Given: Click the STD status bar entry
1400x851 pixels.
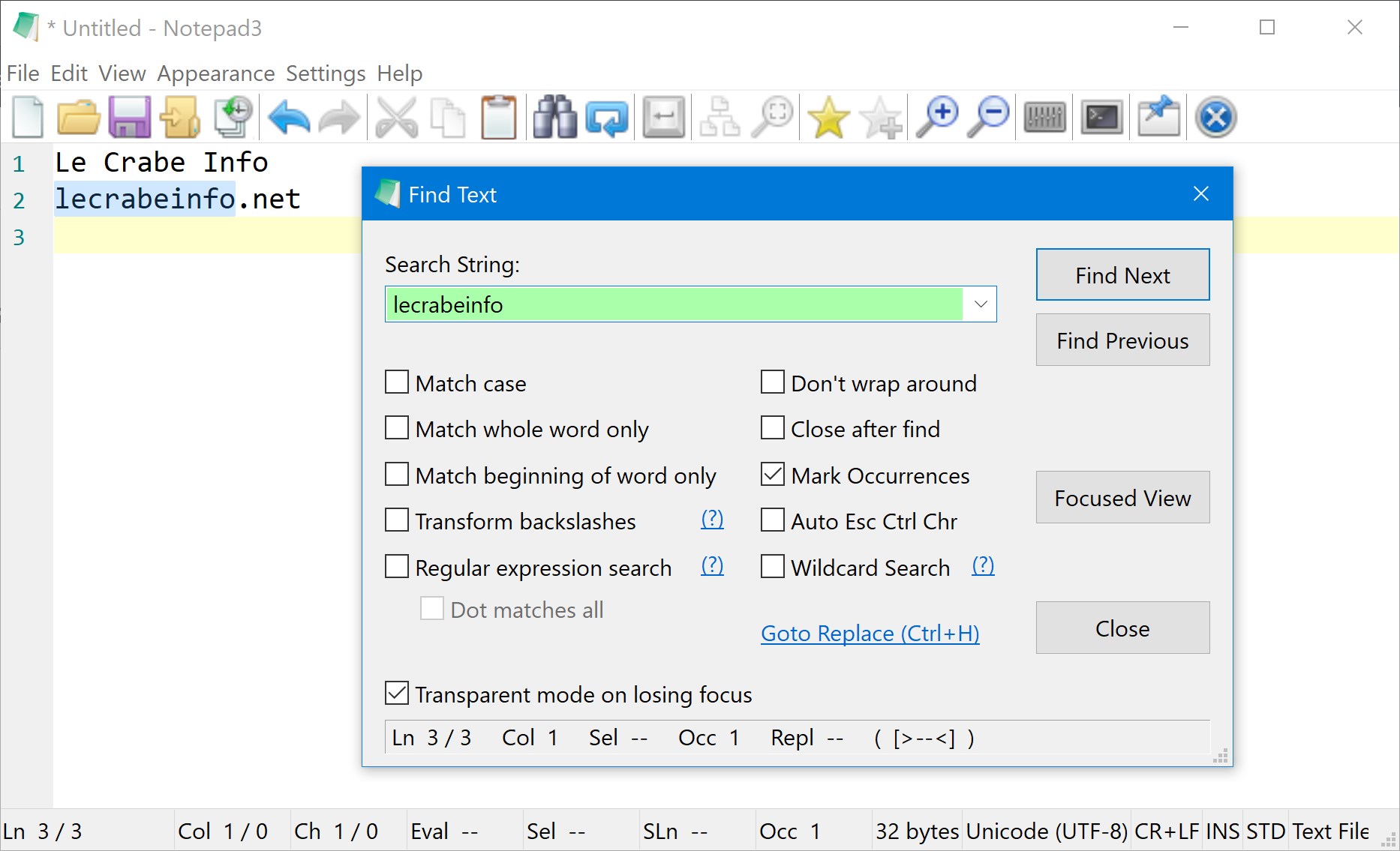Looking at the screenshot, I should [1266, 831].
